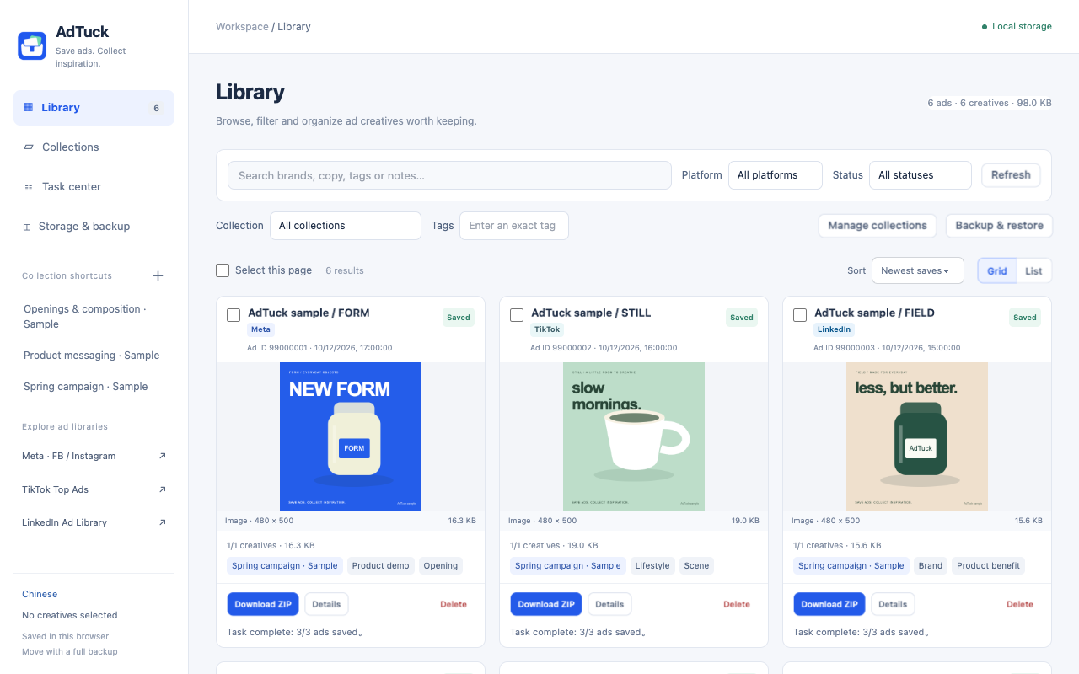1079x674 pixels.
Task: Switch to List view
Action: [x=1033, y=270]
